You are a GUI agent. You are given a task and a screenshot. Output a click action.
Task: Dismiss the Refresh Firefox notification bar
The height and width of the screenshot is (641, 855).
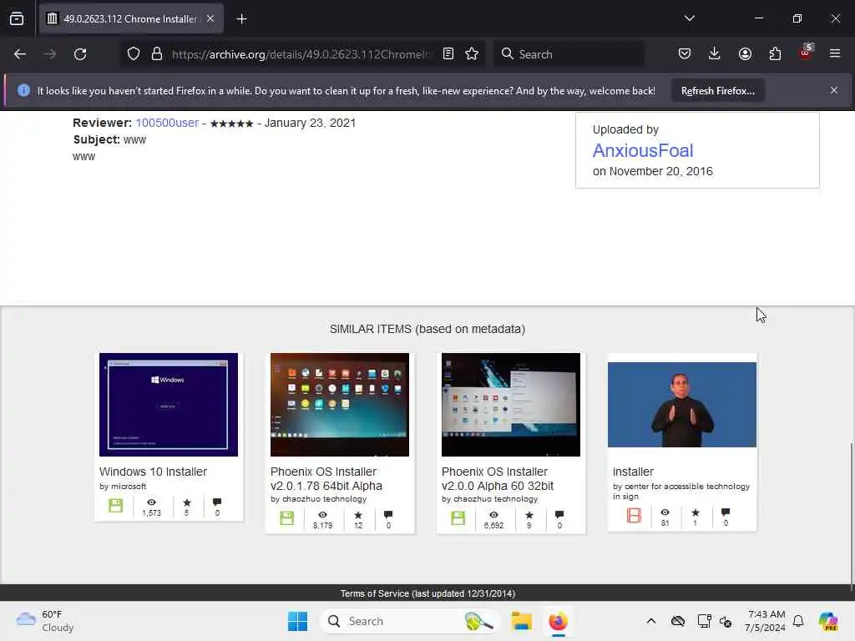coord(834,90)
